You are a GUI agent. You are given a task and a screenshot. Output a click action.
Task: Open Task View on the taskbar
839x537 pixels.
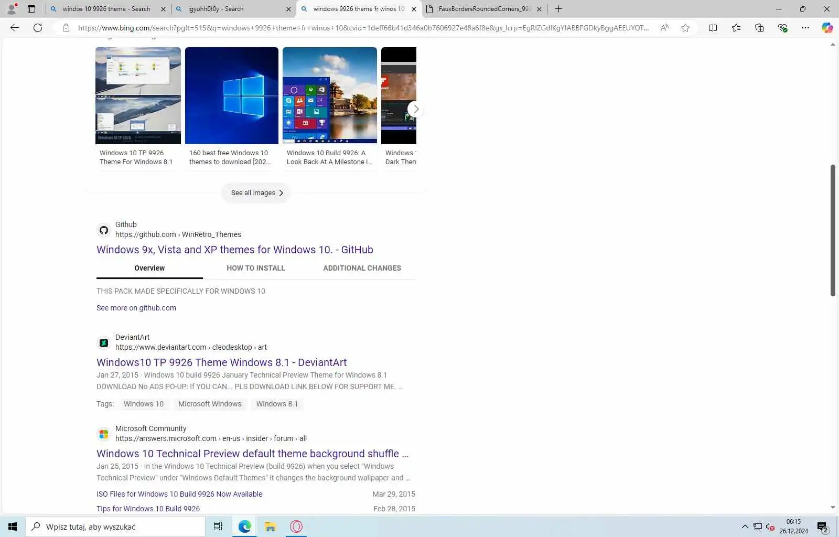point(218,527)
